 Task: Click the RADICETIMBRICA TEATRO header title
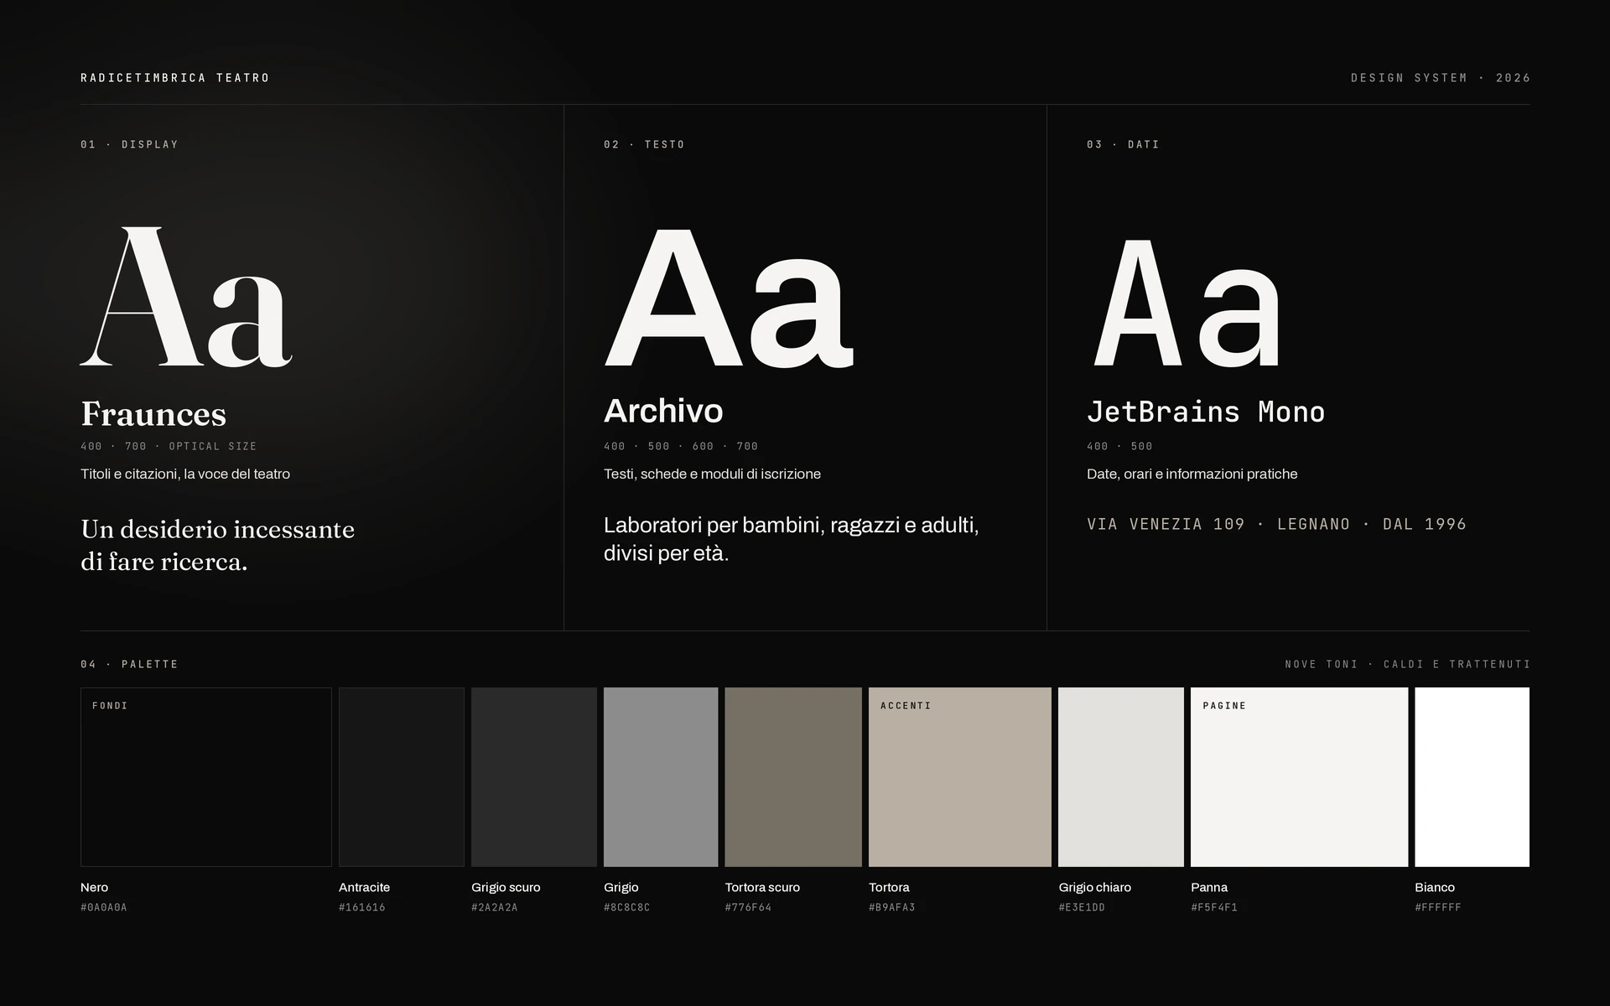tap(175, 78)
